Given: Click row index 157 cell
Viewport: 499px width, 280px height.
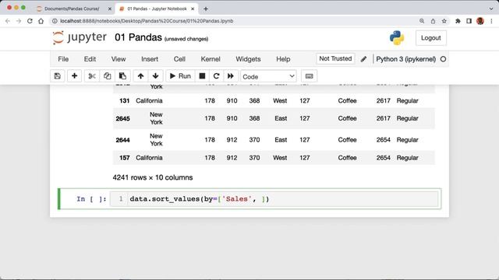Looking at the screenshot, I should [x=125, y=158].
